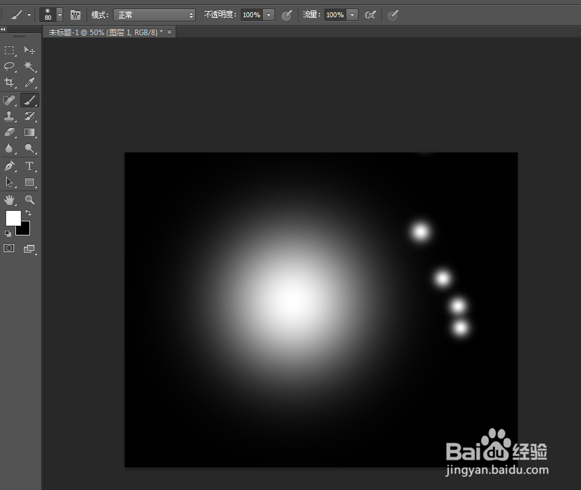Select the Rectangle shape tool
The image size is (581, 490).
tap(29, 182)
